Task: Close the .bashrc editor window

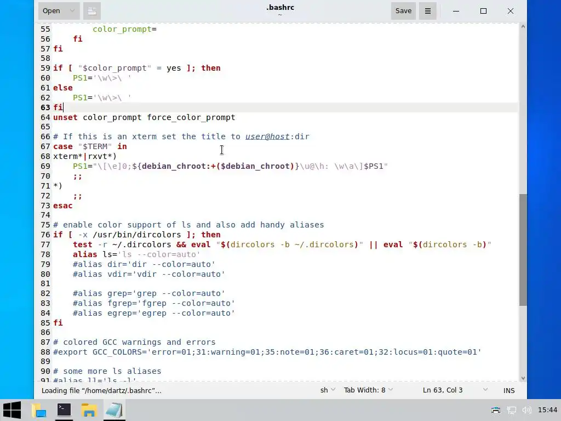Action: [511, 11]
